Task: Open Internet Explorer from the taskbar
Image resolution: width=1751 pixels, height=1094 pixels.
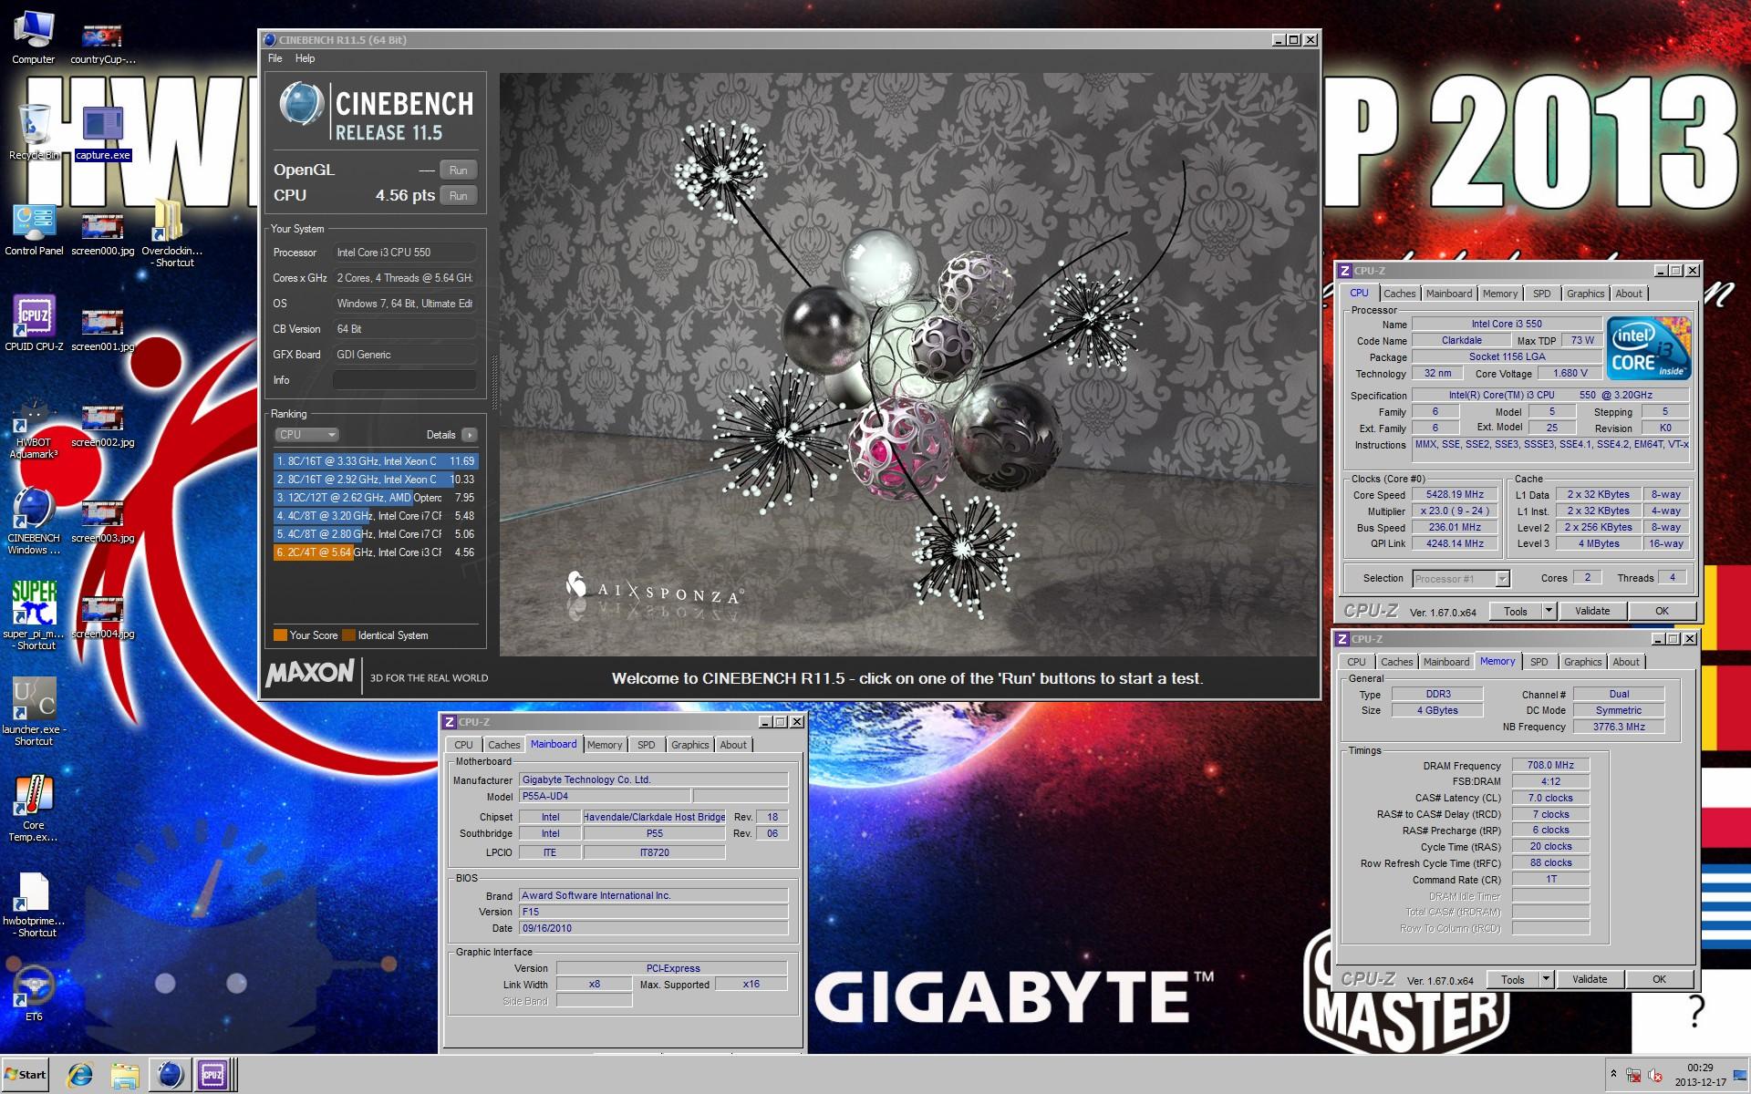Action: 80,1075
